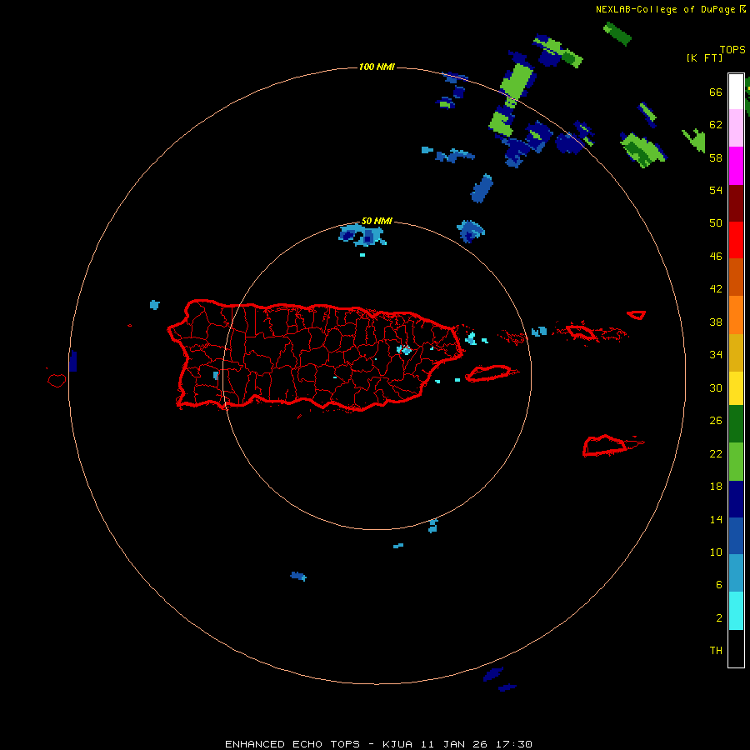Click the "NEXLAB-College of DuPage" text
Viewport: 750px width, 750px height.
pyautogui.click(x=665, y=9)
